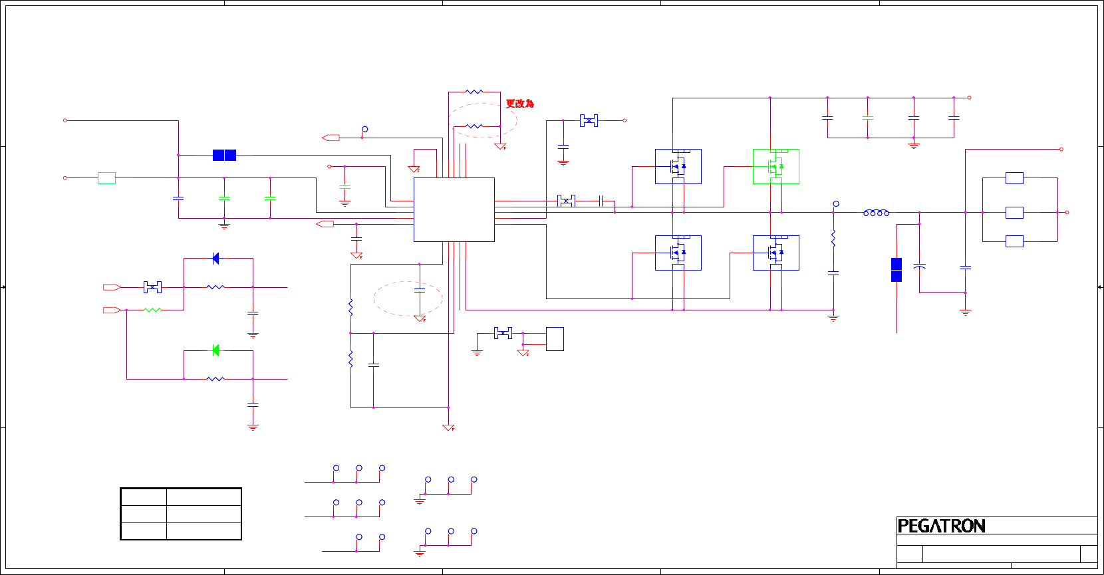Select the solid blue horizontal double-block component
1104x575 pixels.
pyautogui.click(x=224, y=155)
